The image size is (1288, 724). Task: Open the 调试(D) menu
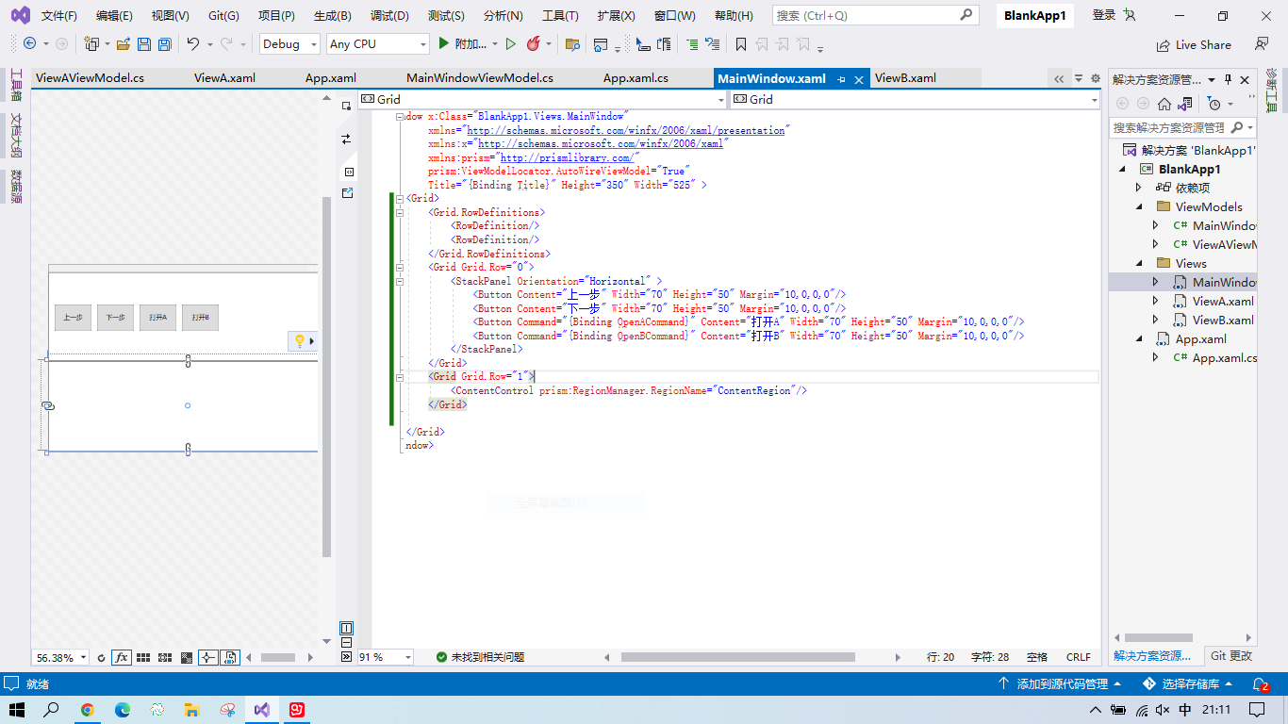[x=389, y=15]
